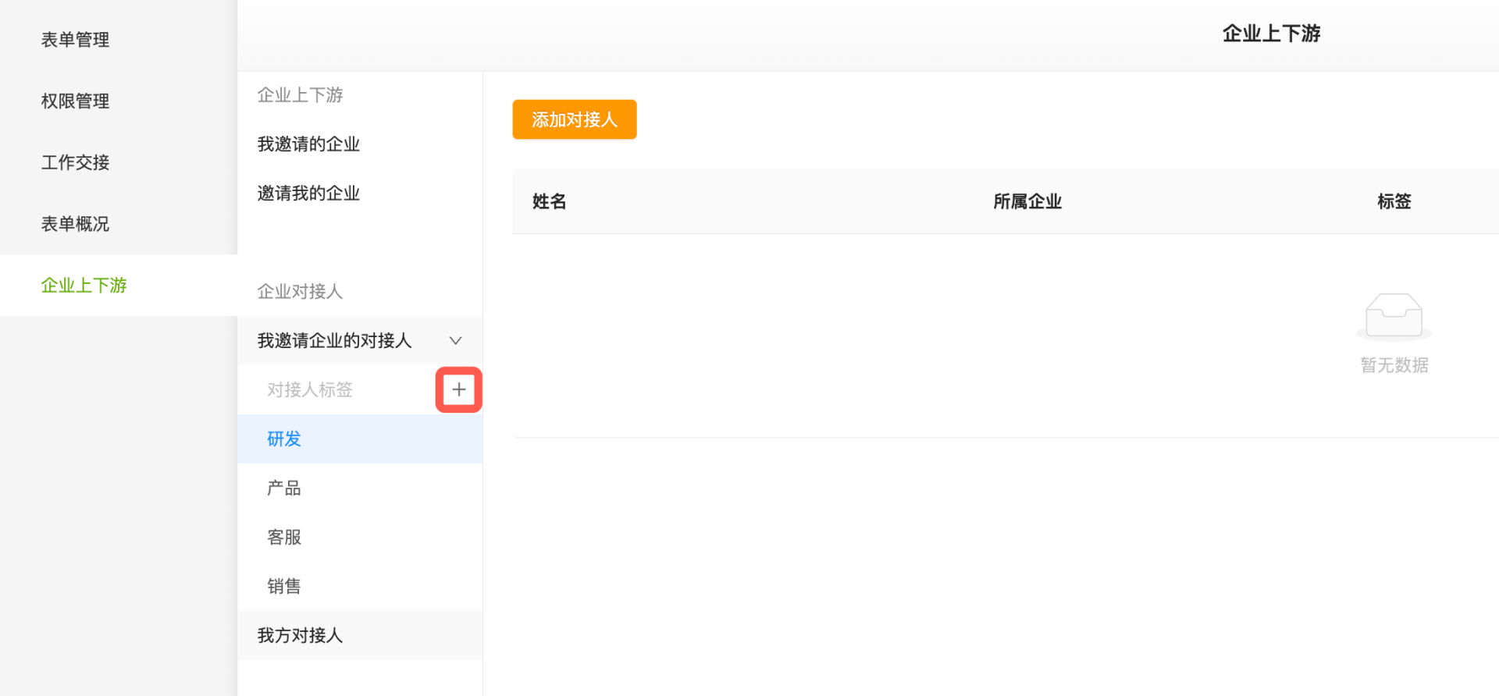The width and height of the screenshot is (1499, 696).
Task: Select 工作交接 from the left navigation
Action: coord(75,162)
